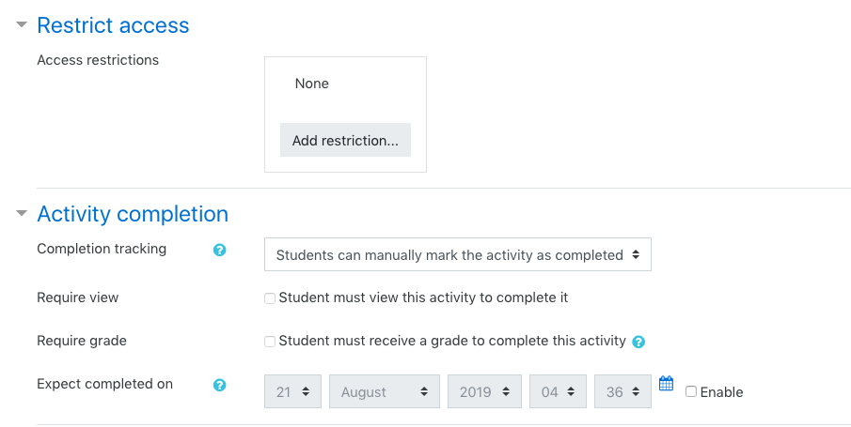Open help icon beside Require grade text
The image size is (851, 427).
coord(638,342)
